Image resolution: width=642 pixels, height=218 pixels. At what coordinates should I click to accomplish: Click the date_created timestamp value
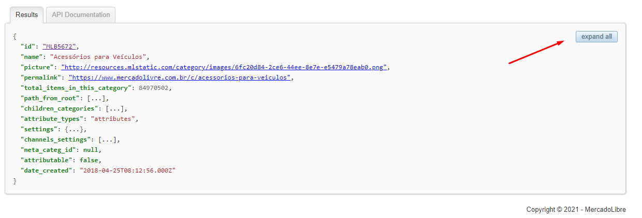128,170
